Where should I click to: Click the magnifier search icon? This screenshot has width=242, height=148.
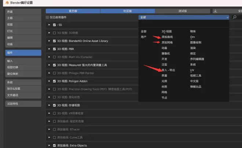[x=234, y=17]
